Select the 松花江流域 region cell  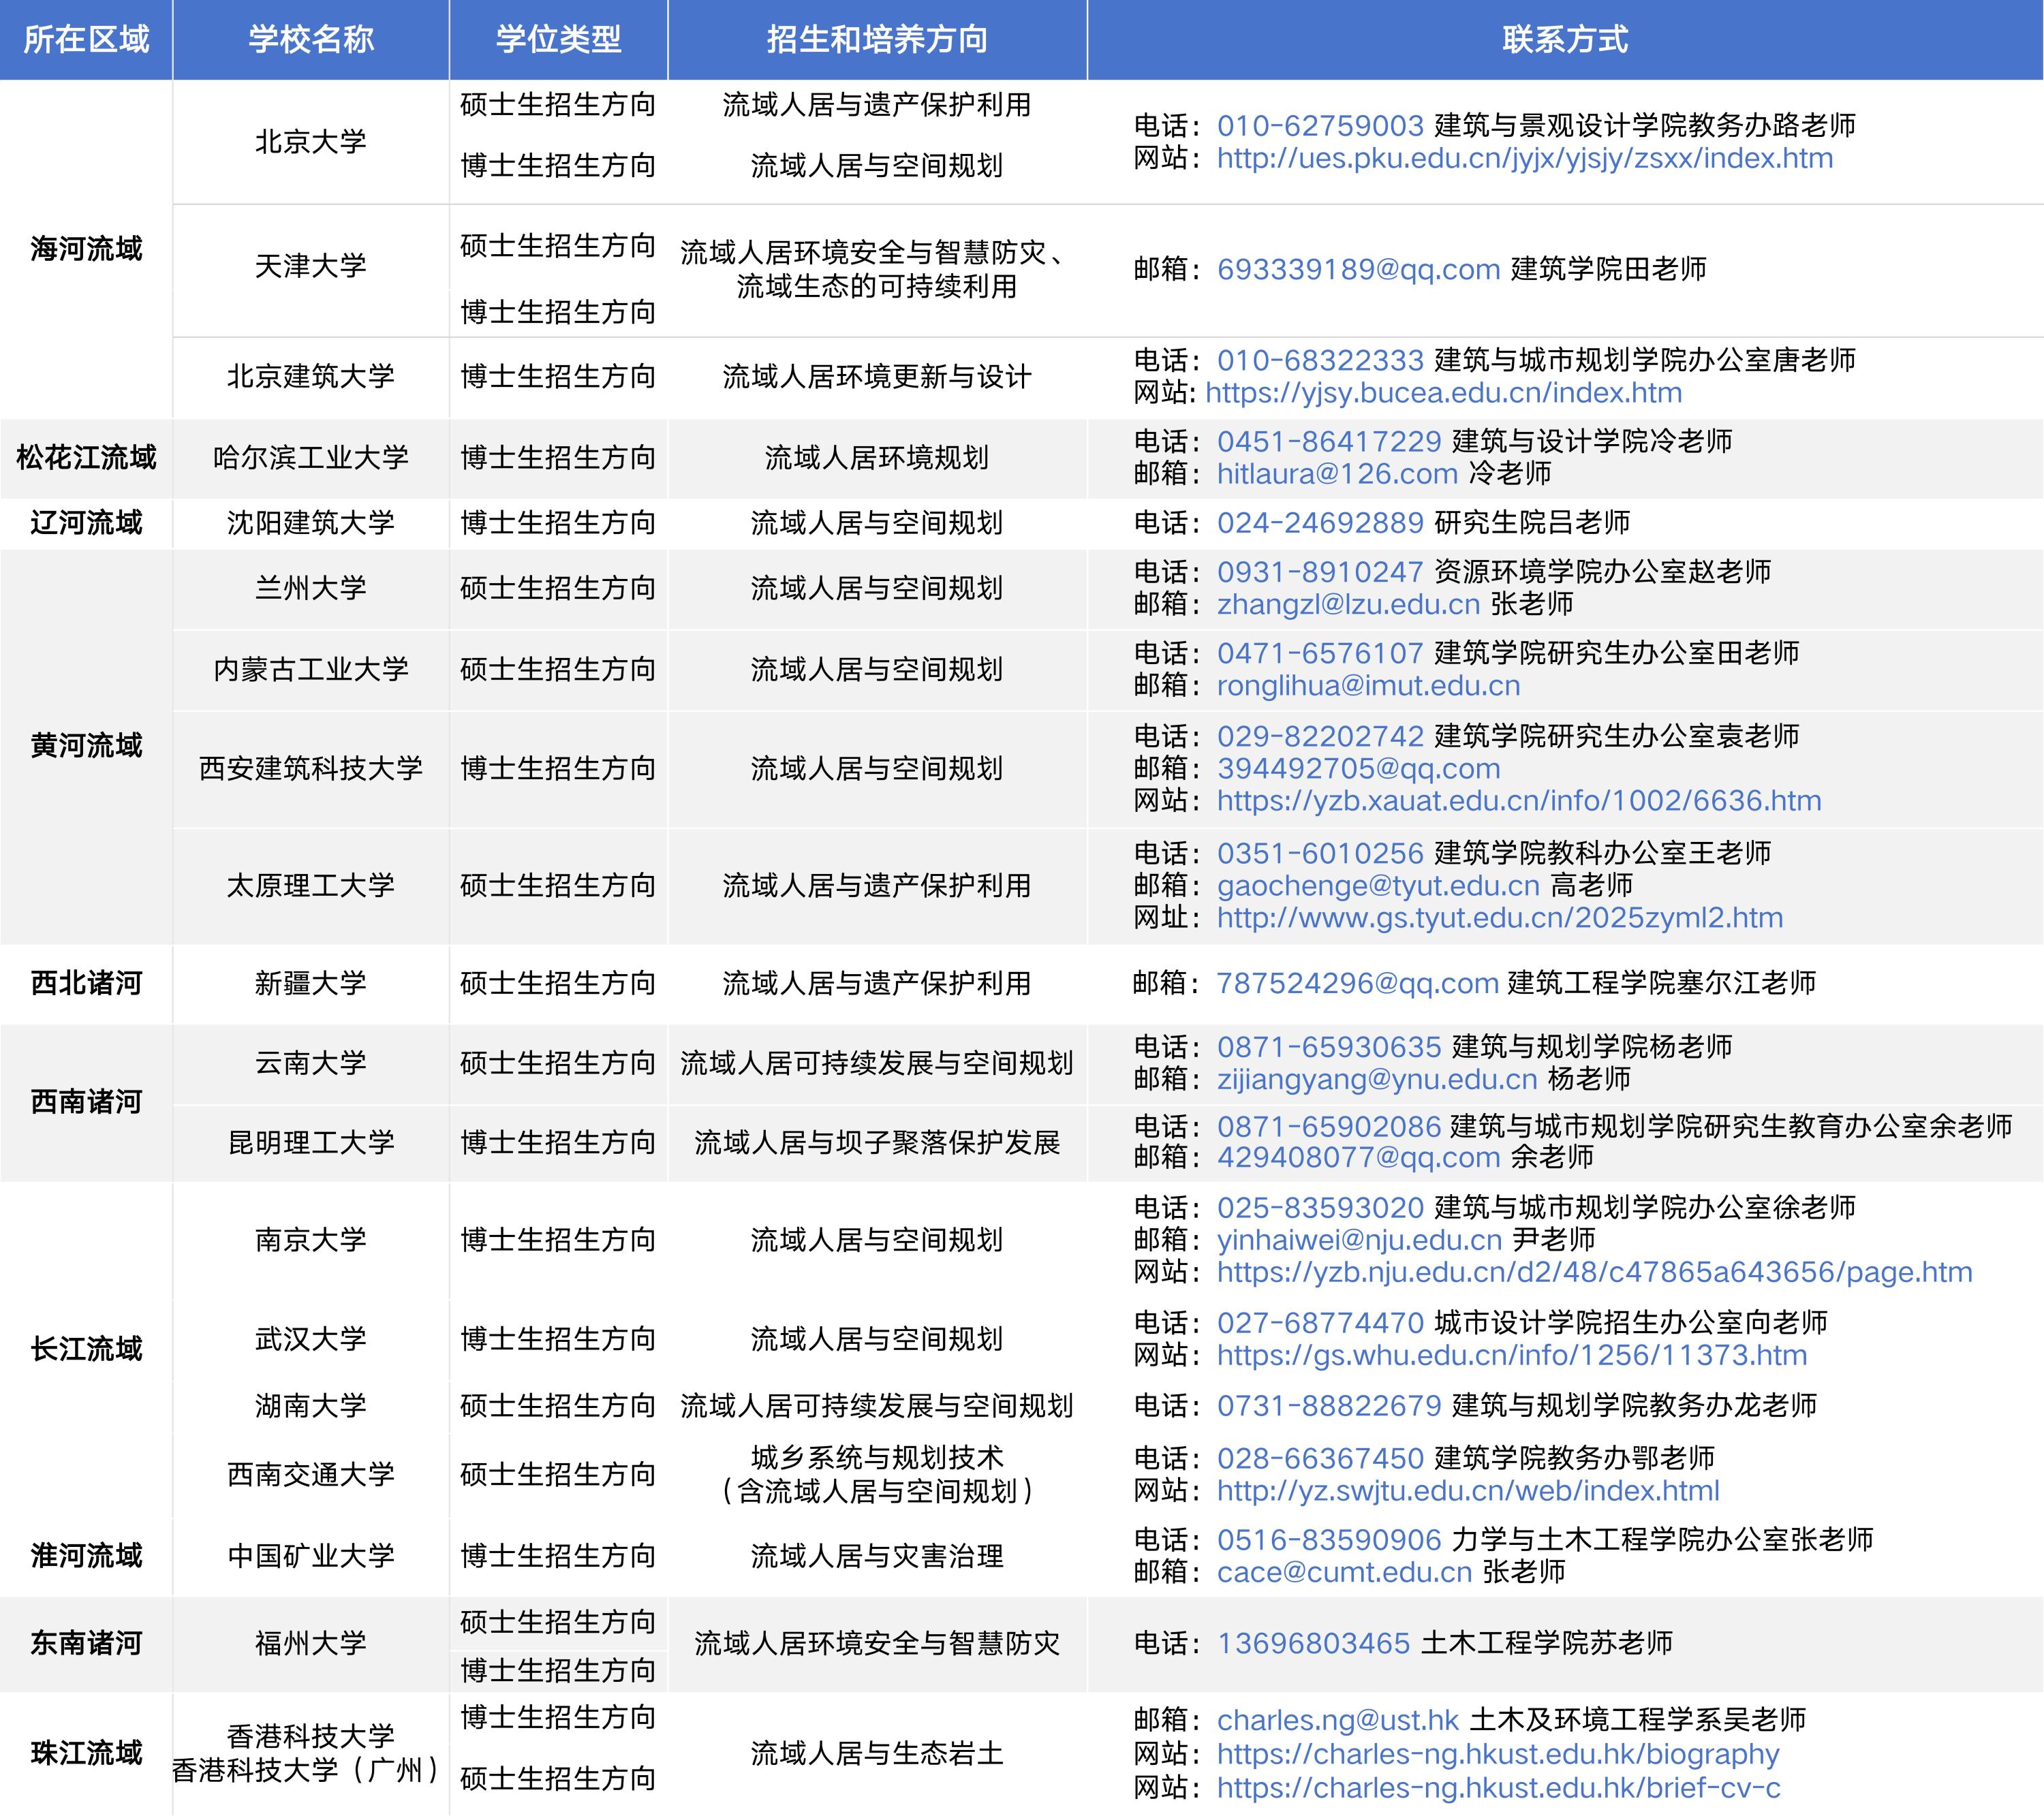86,458
